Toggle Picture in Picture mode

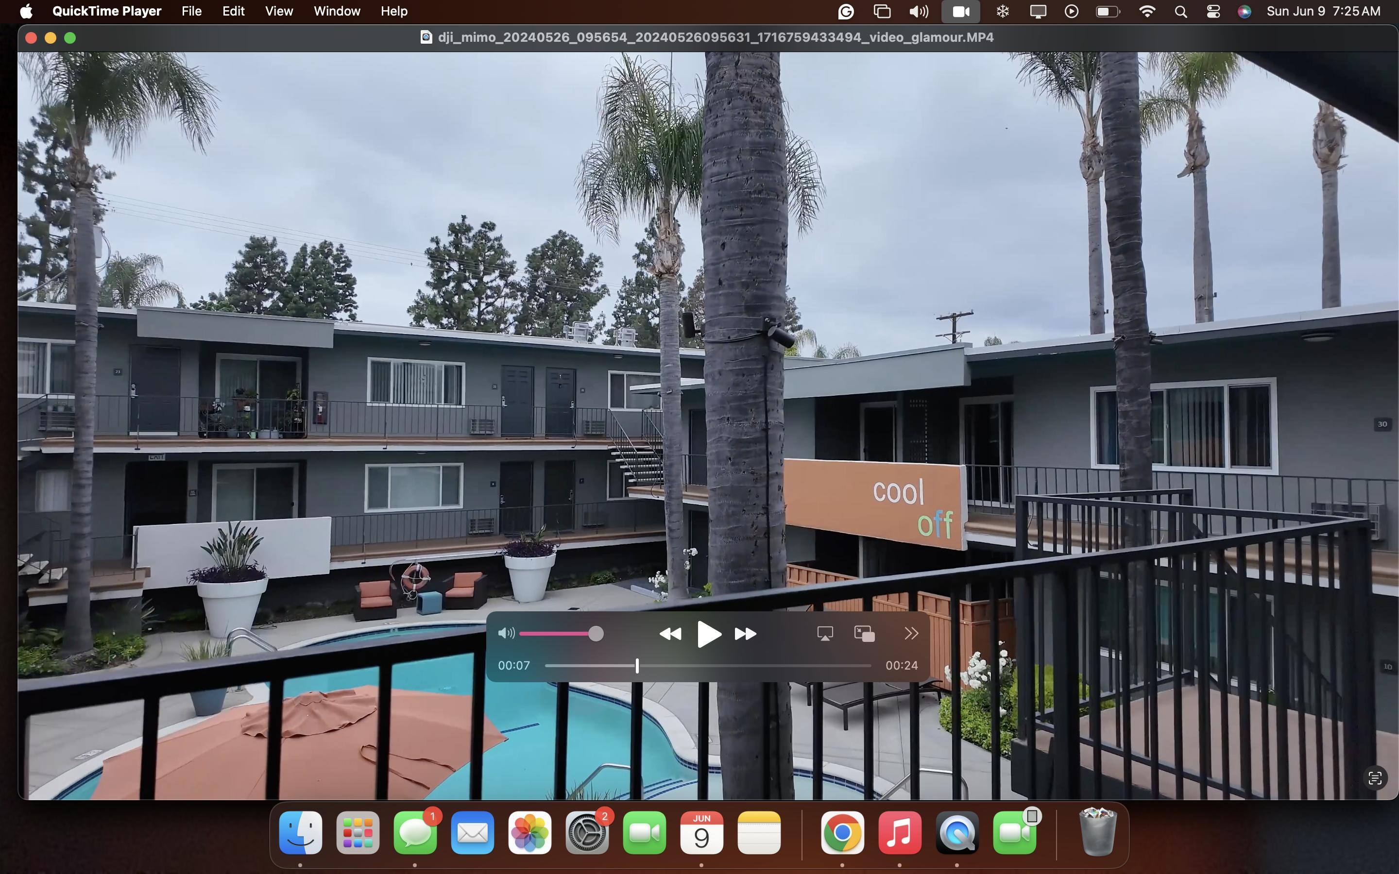tap(864, 634)
